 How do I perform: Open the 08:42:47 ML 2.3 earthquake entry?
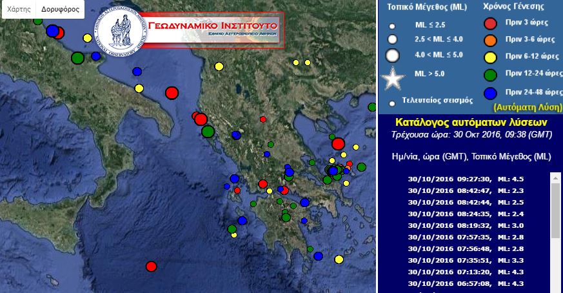click(x=466, y=190)
